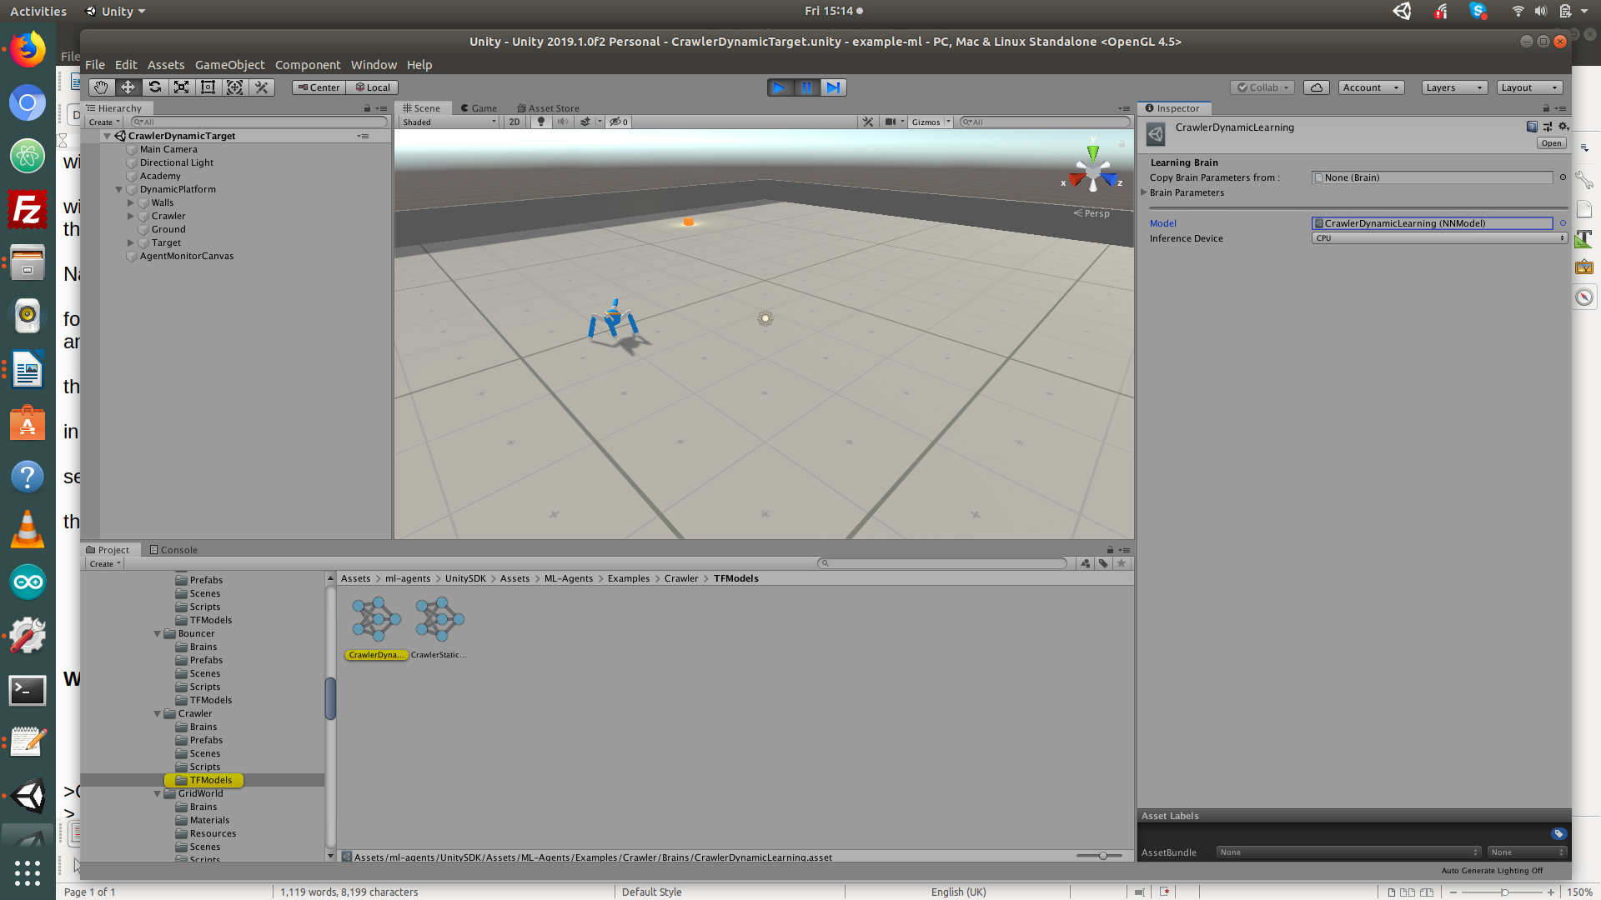Click the green Y axis on the scene gizmo

1092,154
